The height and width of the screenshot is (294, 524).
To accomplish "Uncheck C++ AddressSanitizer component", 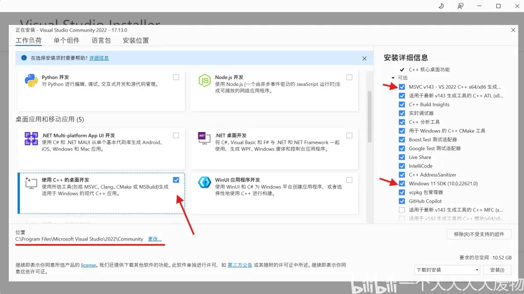I will tap(402, 175).
